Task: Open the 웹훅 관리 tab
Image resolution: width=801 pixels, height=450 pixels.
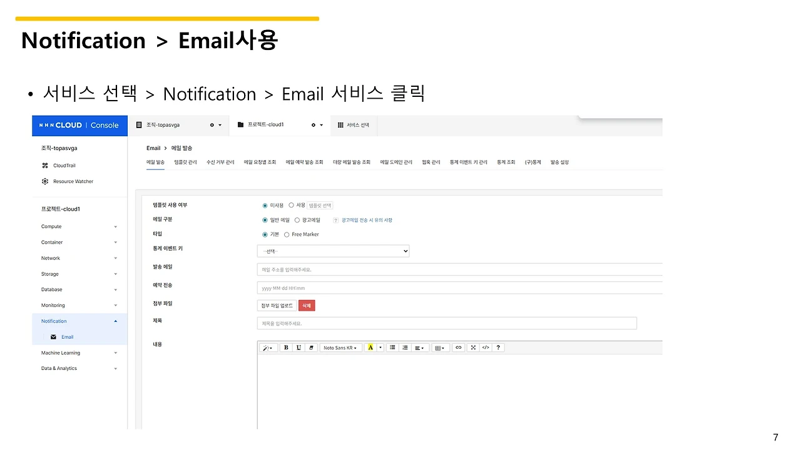Action: click(431, 162)
